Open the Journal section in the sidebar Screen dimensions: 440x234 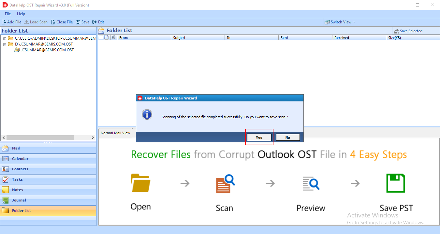[48, 200]
